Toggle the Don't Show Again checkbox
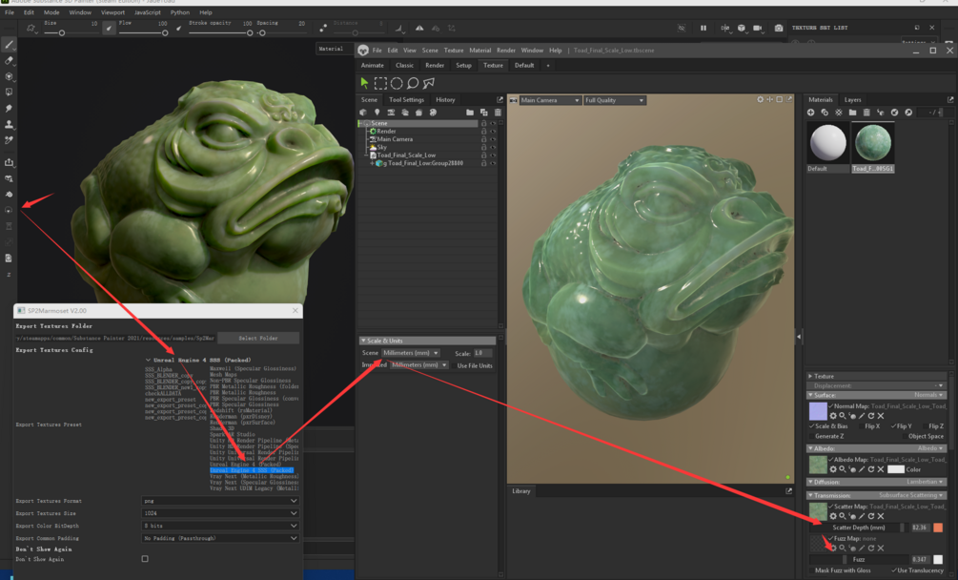This screenshot has height=580, width=958. (x=145, y=559)
